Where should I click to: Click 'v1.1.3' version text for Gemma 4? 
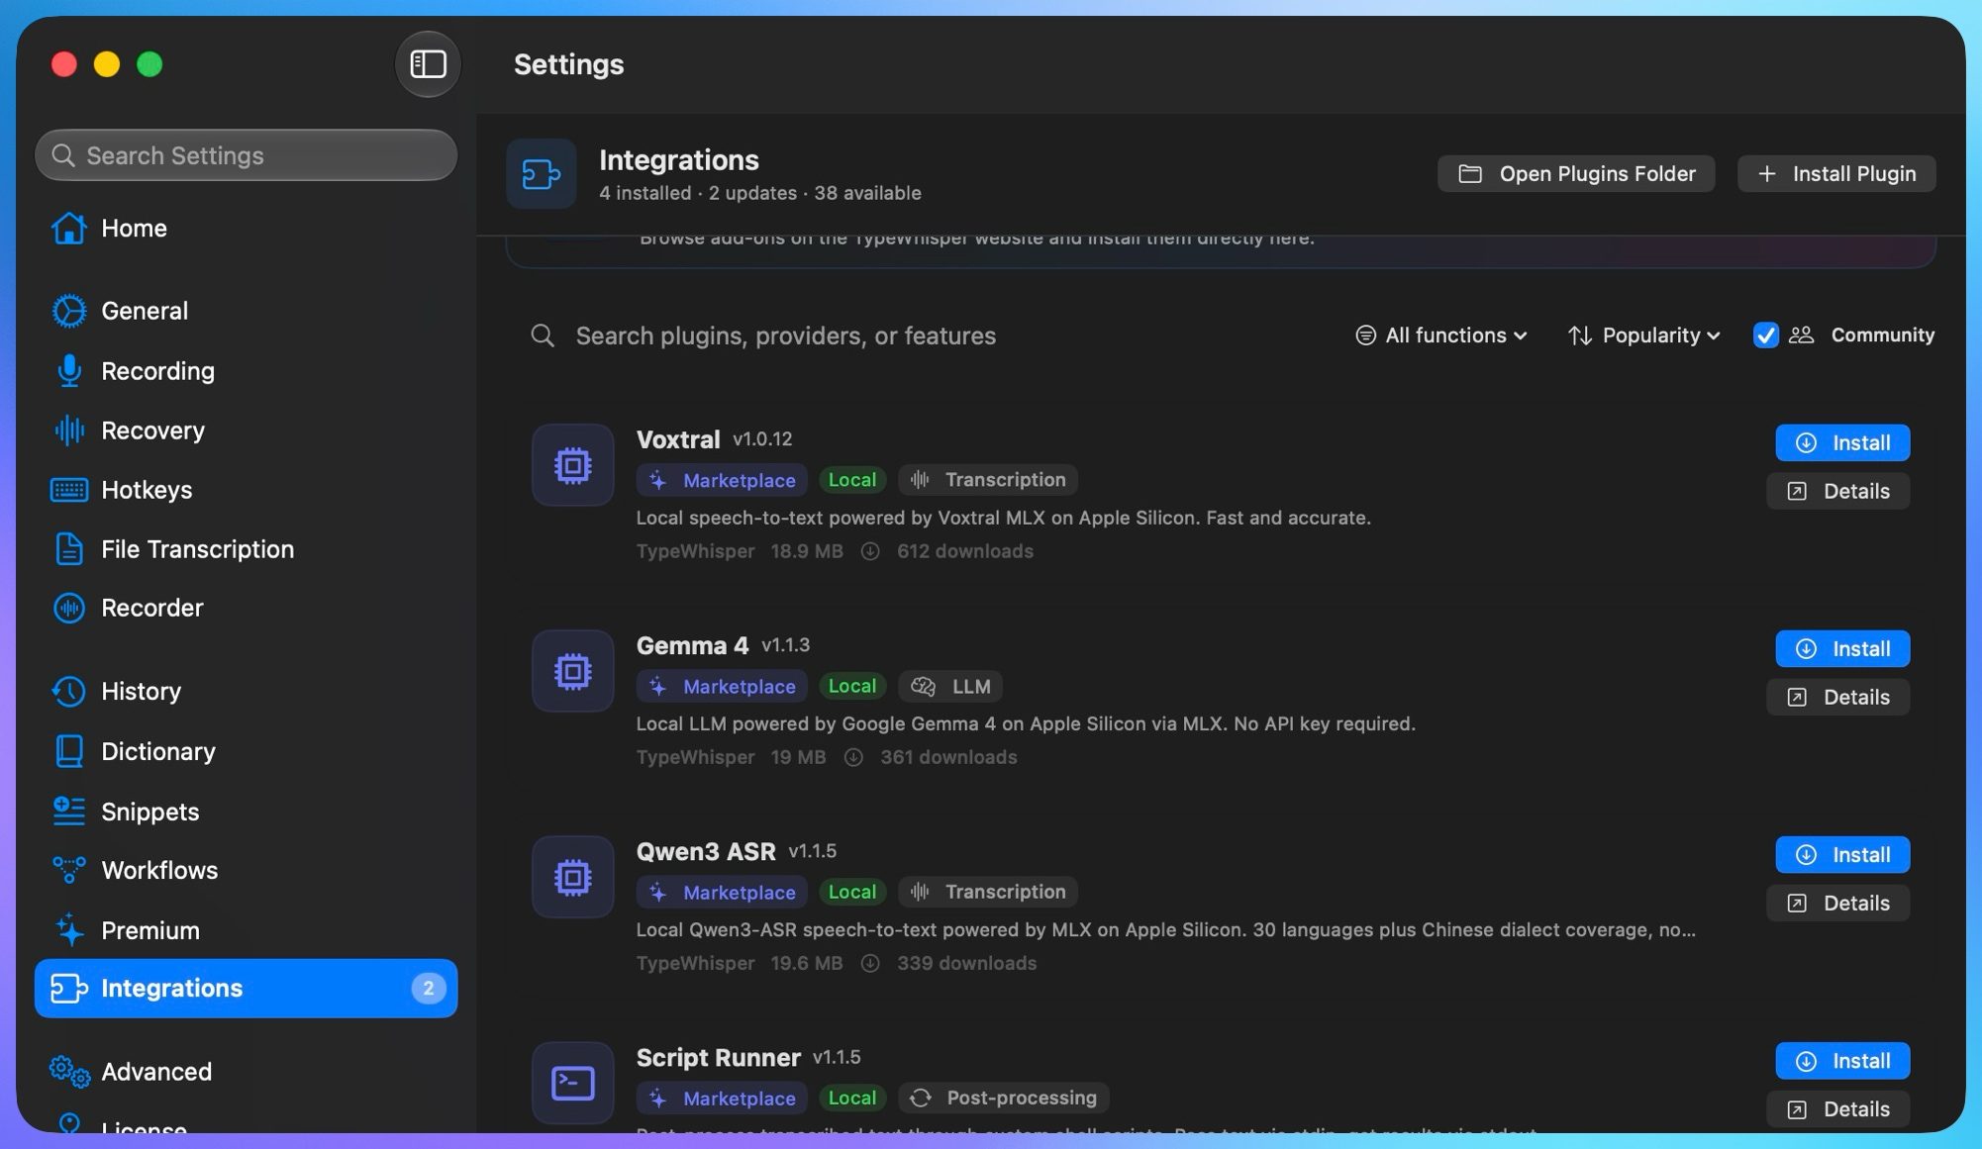(785, 645)
